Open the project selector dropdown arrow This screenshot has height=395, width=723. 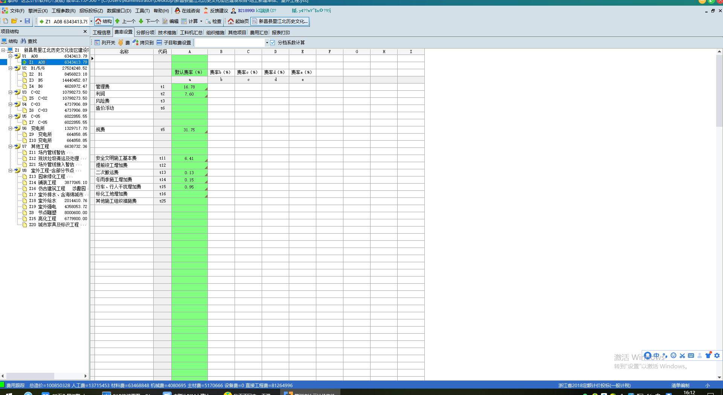(91, 21)
